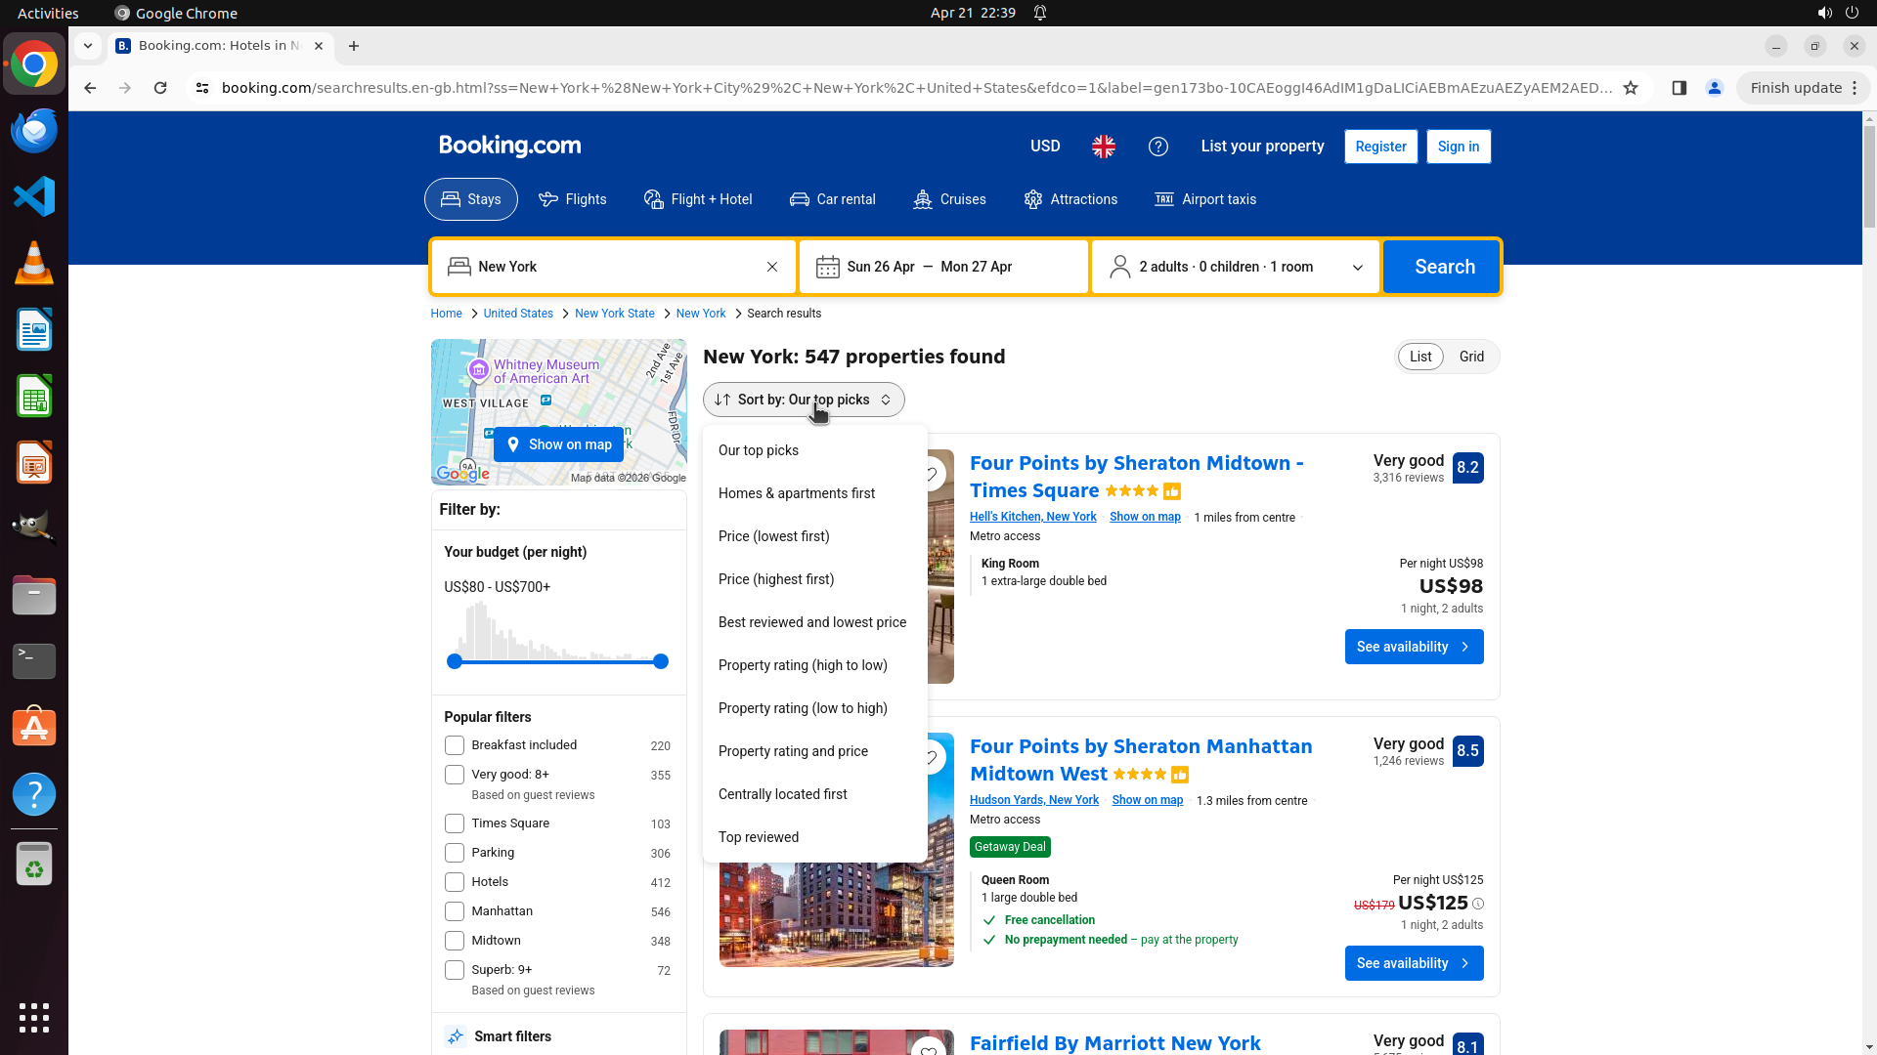
Task: Launch VLC from the Ubuntu dock
Action: click(x=34, y=264)
